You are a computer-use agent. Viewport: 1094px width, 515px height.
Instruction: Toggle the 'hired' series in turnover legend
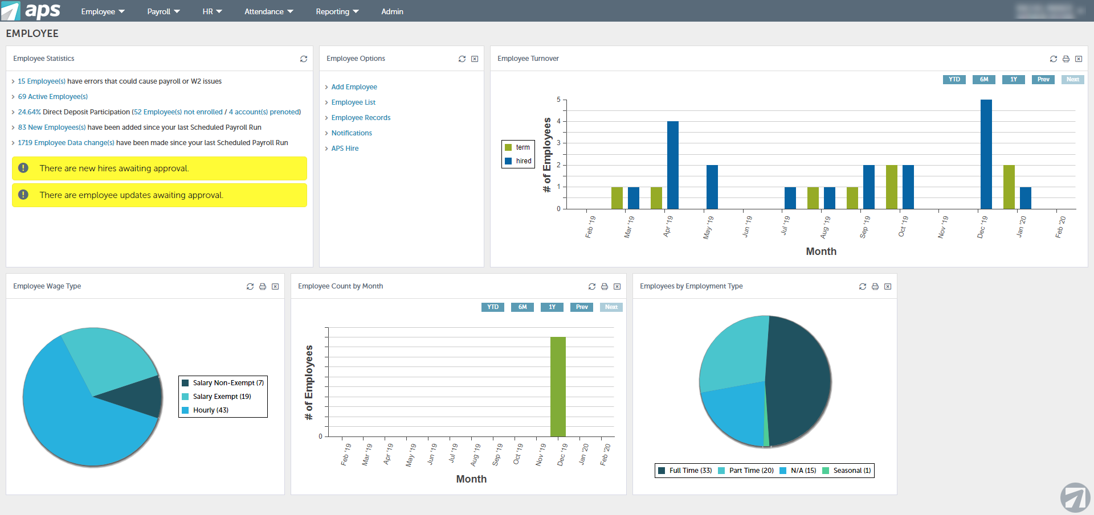click(518, 161)
